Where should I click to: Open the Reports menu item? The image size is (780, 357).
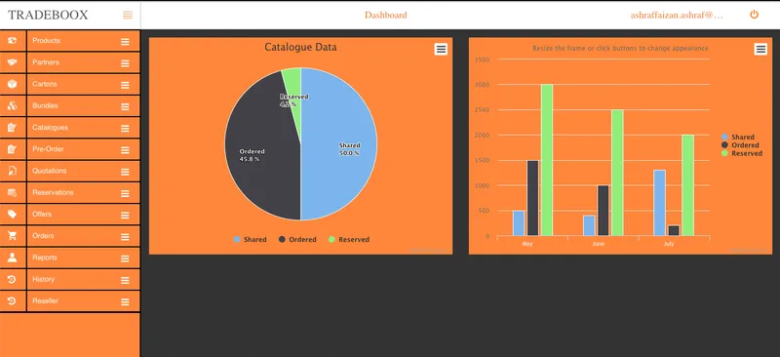(45, 258)
